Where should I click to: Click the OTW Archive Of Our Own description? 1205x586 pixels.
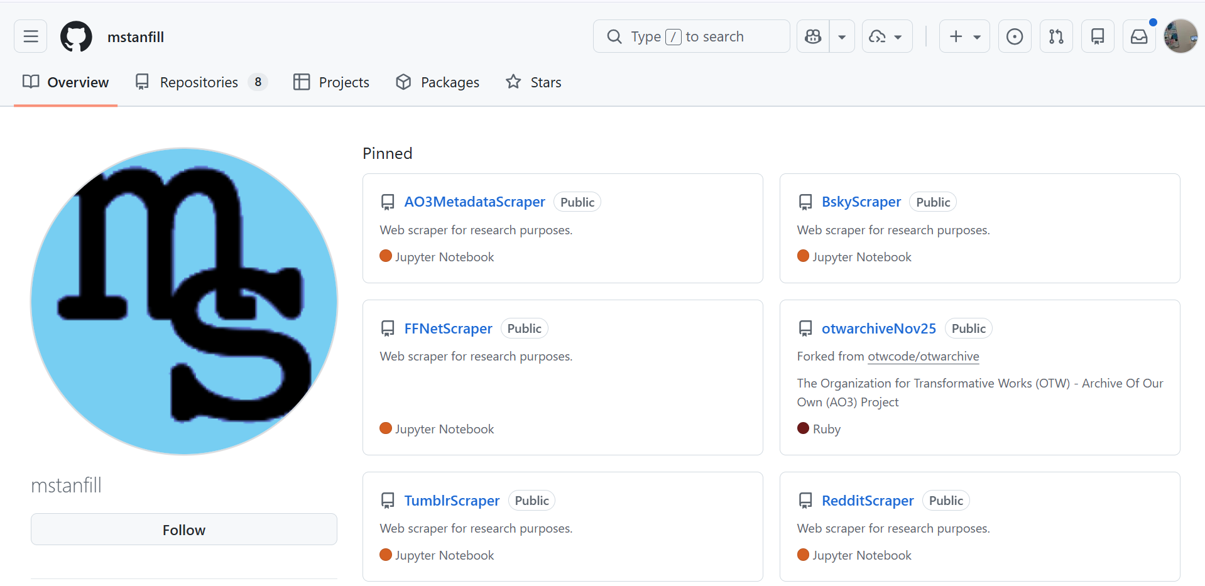click(x=980, y=393)
